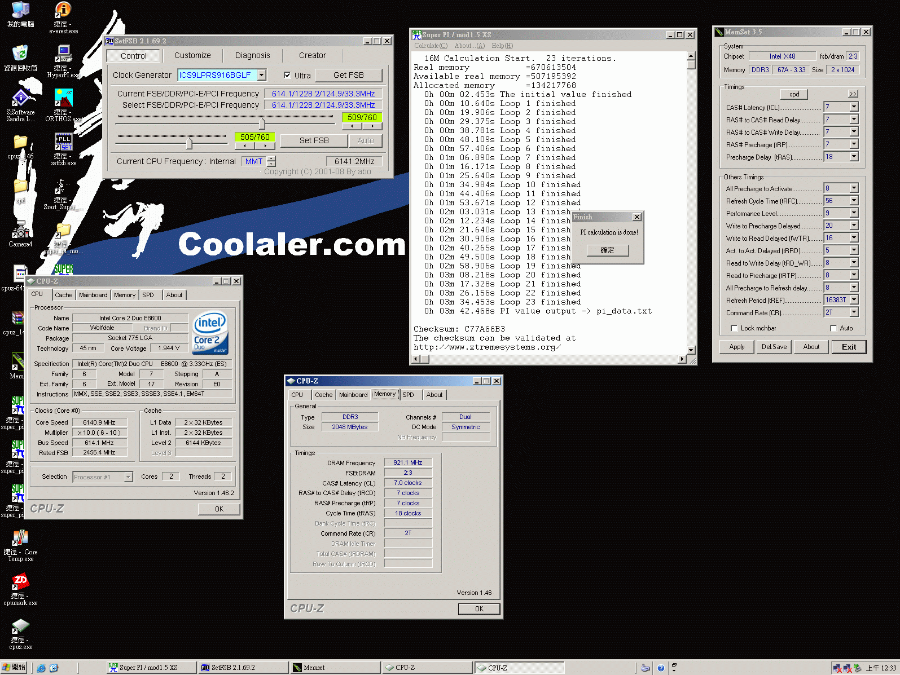900x675 pixels.
Task: Click OK in the CPU-Z Memory window
Action: point(479,609)
